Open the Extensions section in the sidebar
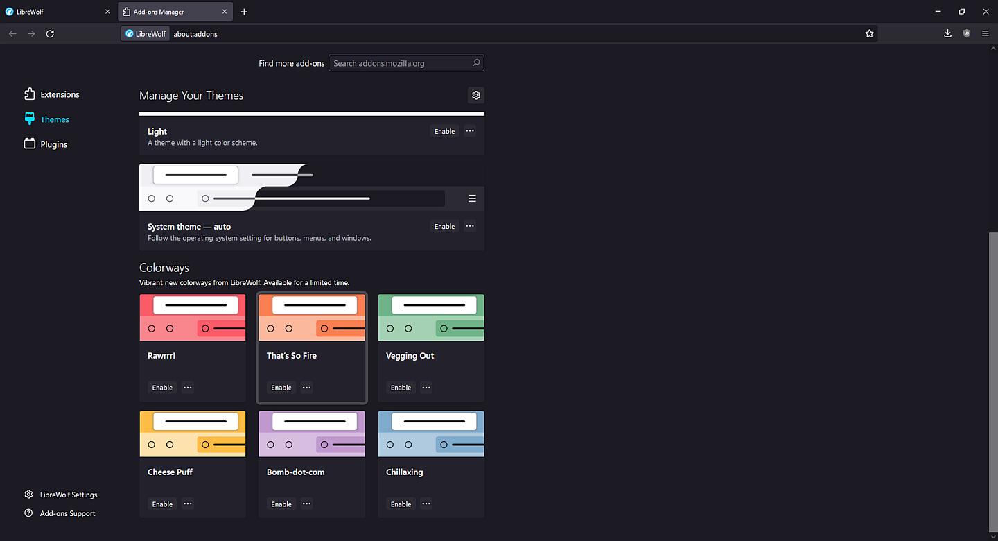Image resolution: width=998 pixels, height=541 pixels. (52, 94)
